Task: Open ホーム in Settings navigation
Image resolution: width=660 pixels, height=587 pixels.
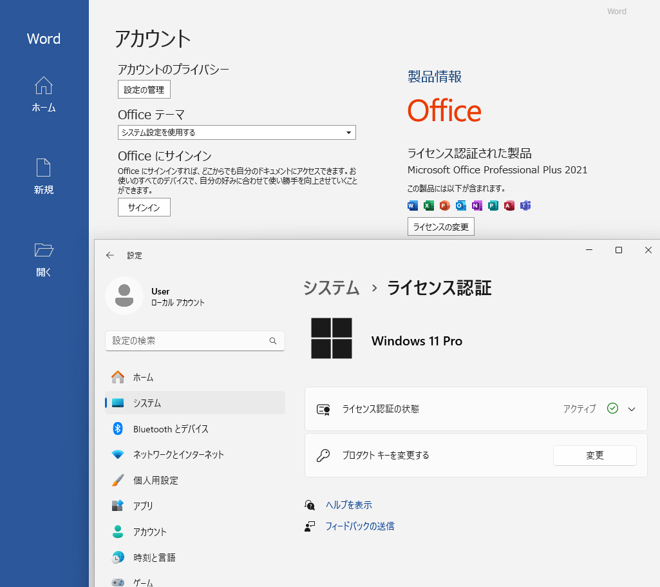Action: point(195,378)
